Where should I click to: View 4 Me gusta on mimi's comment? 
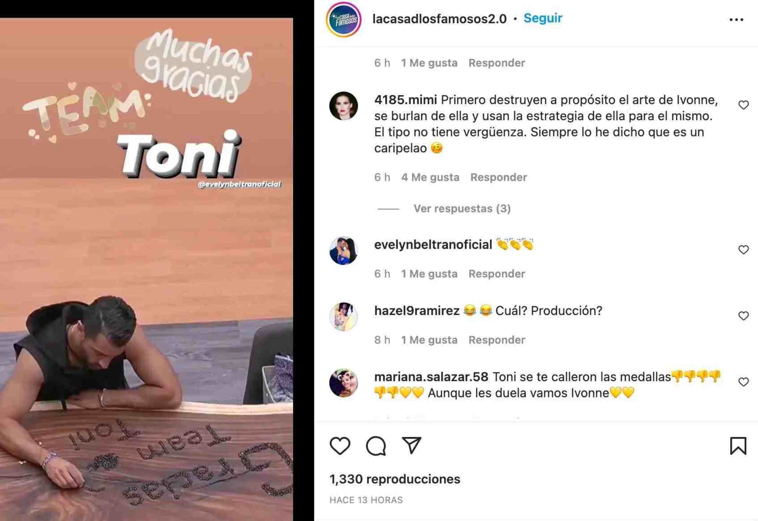tap(430, 177)
